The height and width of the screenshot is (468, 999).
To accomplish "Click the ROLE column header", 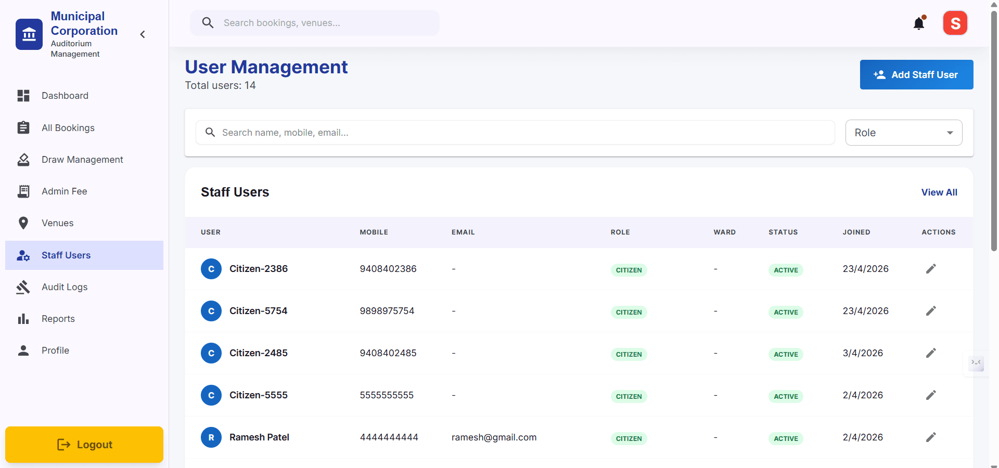I will click(620, 232).
